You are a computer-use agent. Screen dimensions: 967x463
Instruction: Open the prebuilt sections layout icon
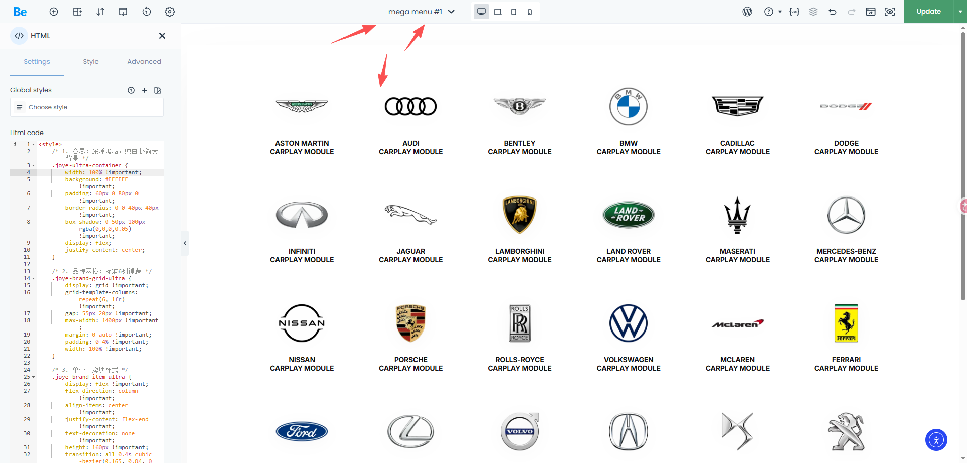(x=77, y=12)
